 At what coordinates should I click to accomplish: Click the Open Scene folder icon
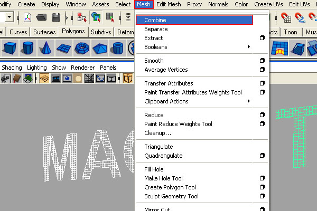pyautogui.click(x=41, y=17)
